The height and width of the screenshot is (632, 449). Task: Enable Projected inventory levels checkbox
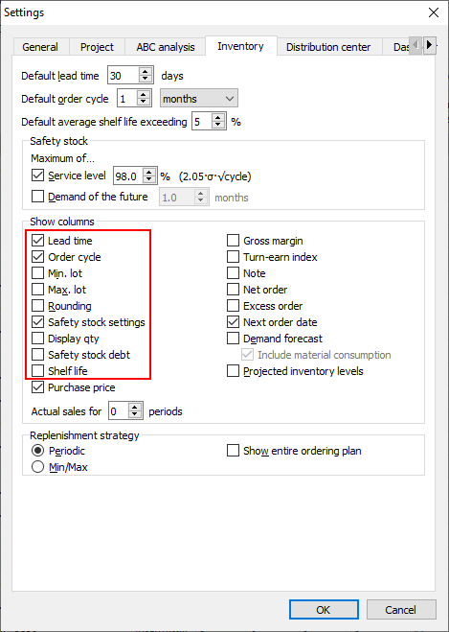[x=234, y=371]
